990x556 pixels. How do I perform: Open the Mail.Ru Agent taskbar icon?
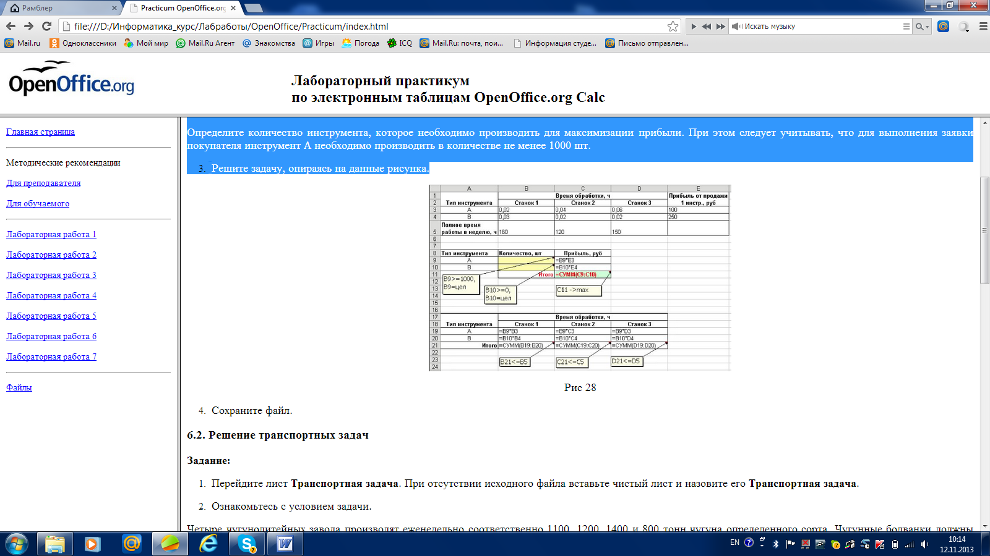132,544
